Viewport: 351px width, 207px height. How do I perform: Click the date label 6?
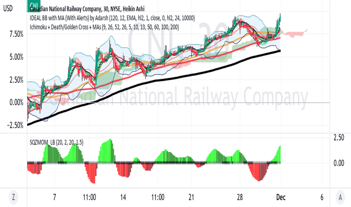click(x=322, y=197)
